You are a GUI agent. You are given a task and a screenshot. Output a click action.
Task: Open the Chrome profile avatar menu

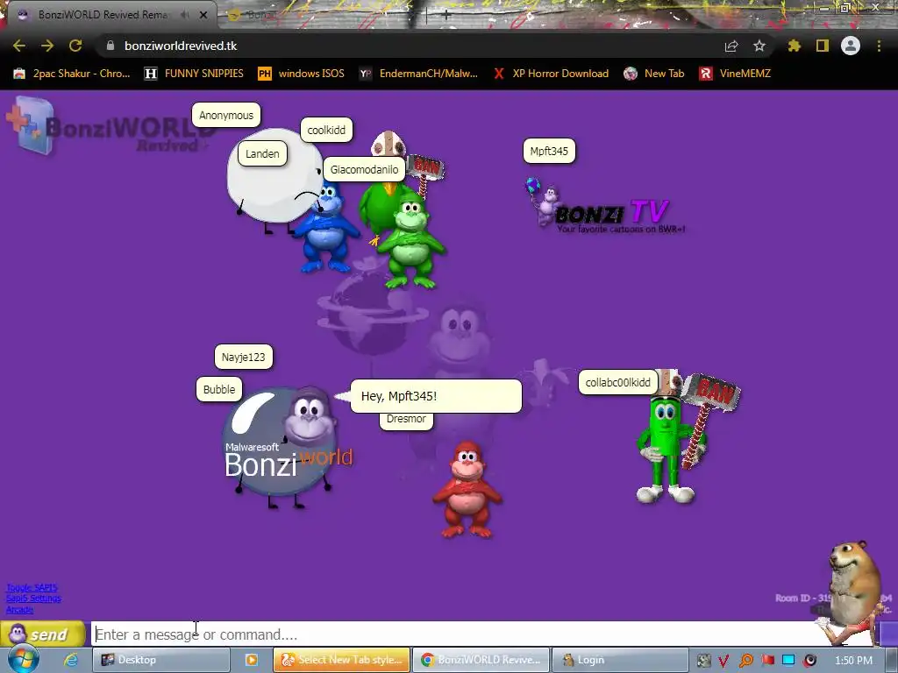click(851, 46)
